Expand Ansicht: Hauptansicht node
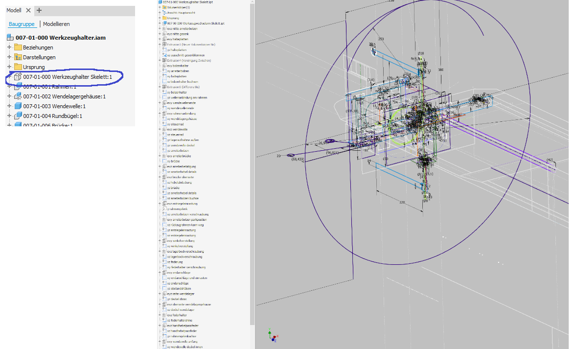 tap(160, 12)
